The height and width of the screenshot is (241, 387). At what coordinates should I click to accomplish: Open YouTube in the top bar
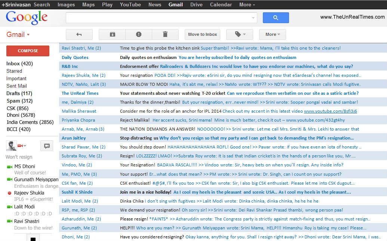(130, 5)
